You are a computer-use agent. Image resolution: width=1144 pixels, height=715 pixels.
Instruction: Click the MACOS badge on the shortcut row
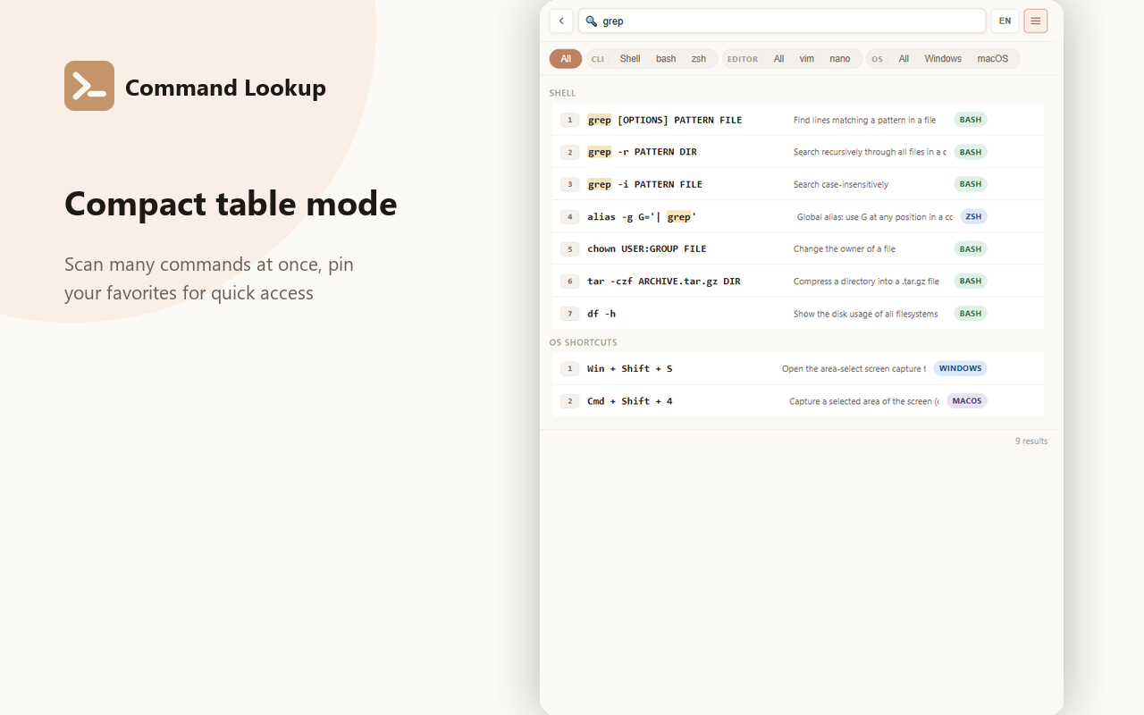[x=967, y=400]
